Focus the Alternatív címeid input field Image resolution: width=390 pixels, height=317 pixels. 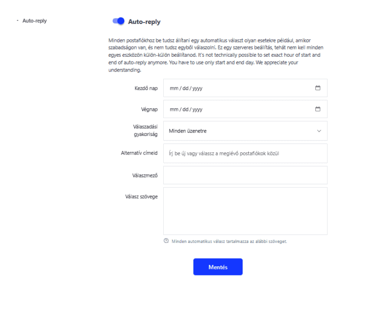tap(245, 153)
